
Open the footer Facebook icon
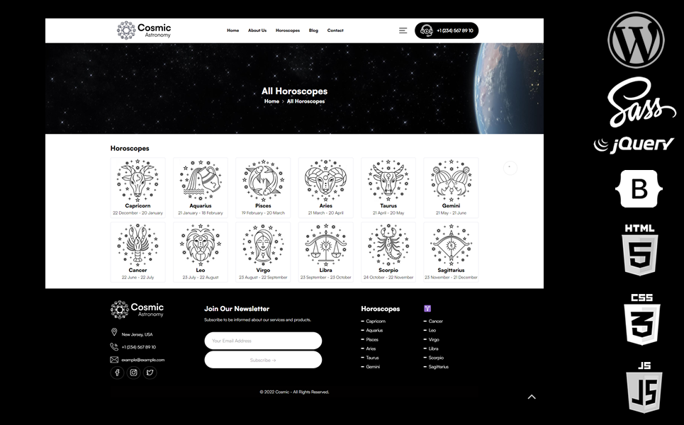coord(117,373)
